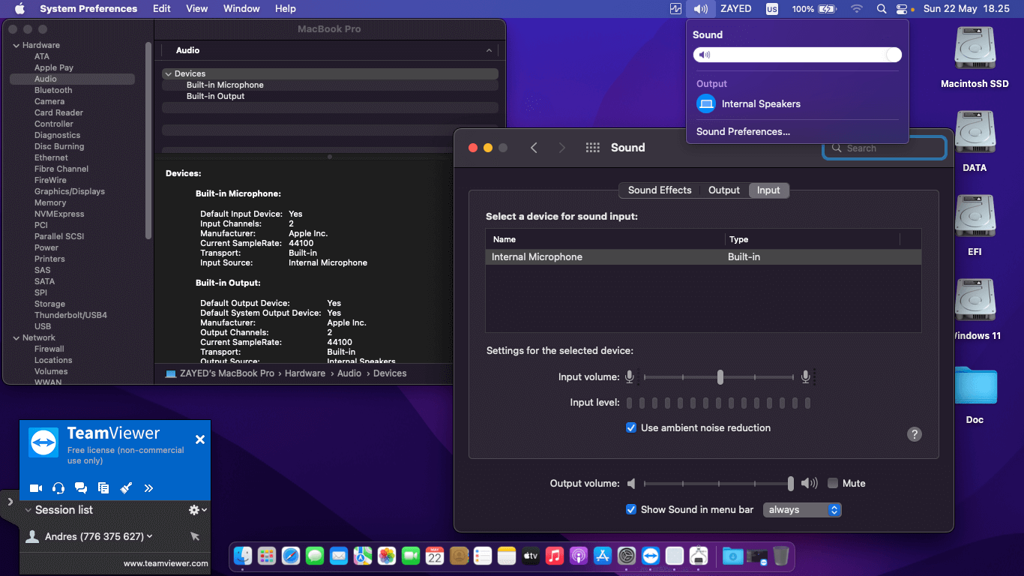The width and height of the screenshot is (1024, 576).
Task: Select the Internal Microphone input device row
Action: click(703, 257)
